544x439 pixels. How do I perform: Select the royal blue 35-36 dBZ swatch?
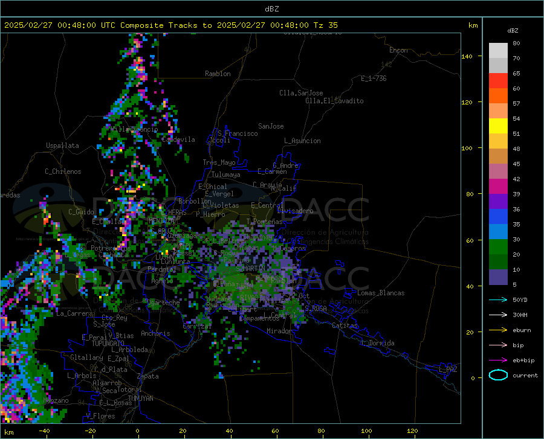pyautogui.click(x=498, y=217)
